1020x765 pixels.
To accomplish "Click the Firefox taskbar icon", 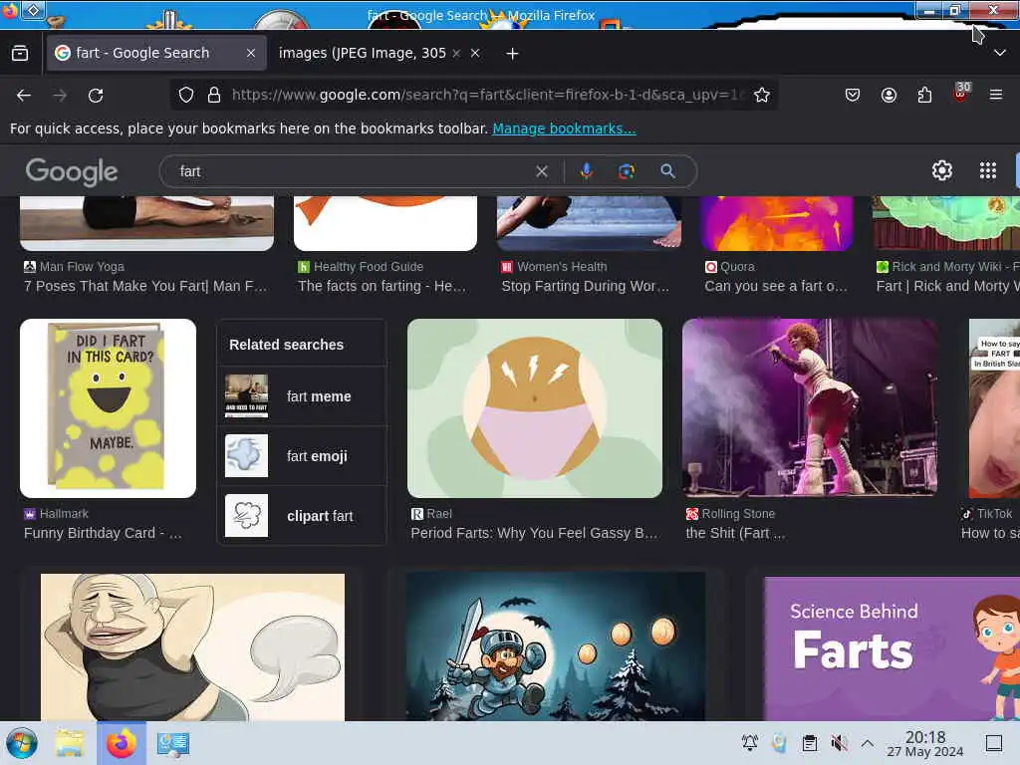I will [x=122, y=743].
